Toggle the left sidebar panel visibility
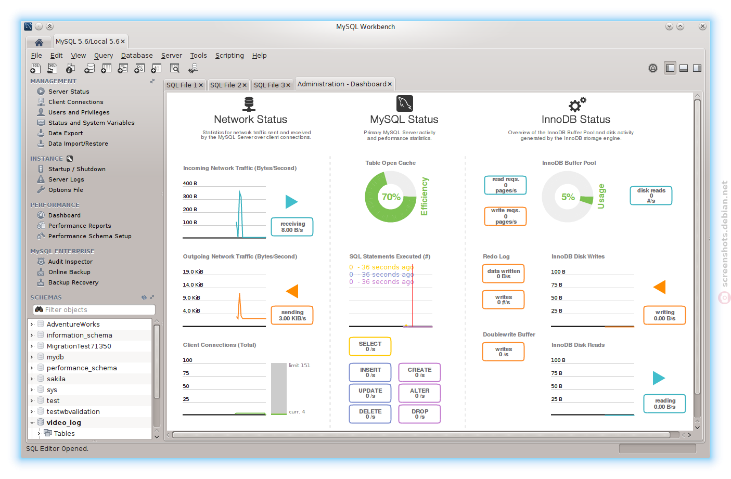Image resolution: width=731 pixels, height=479 pixels. click(670, 68)
